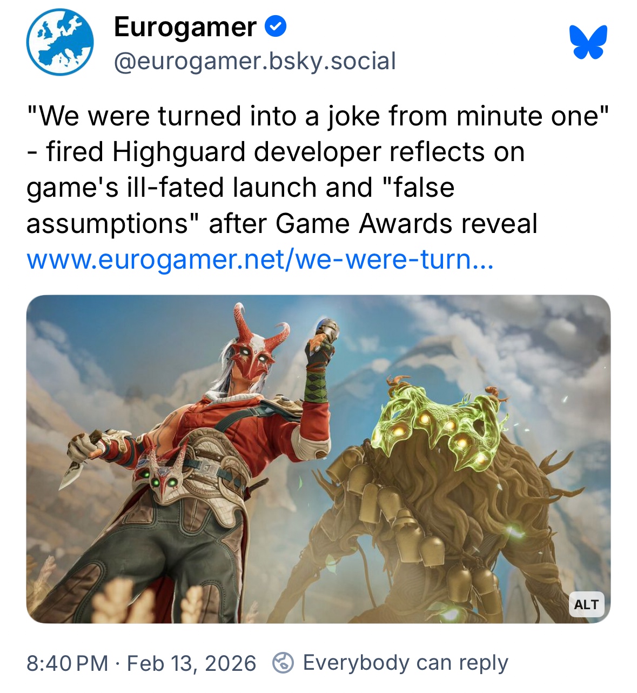This screenshot has width=637, height=693.
Task: Click the globe reply-settings icon
Action: (x=283, y=663)
